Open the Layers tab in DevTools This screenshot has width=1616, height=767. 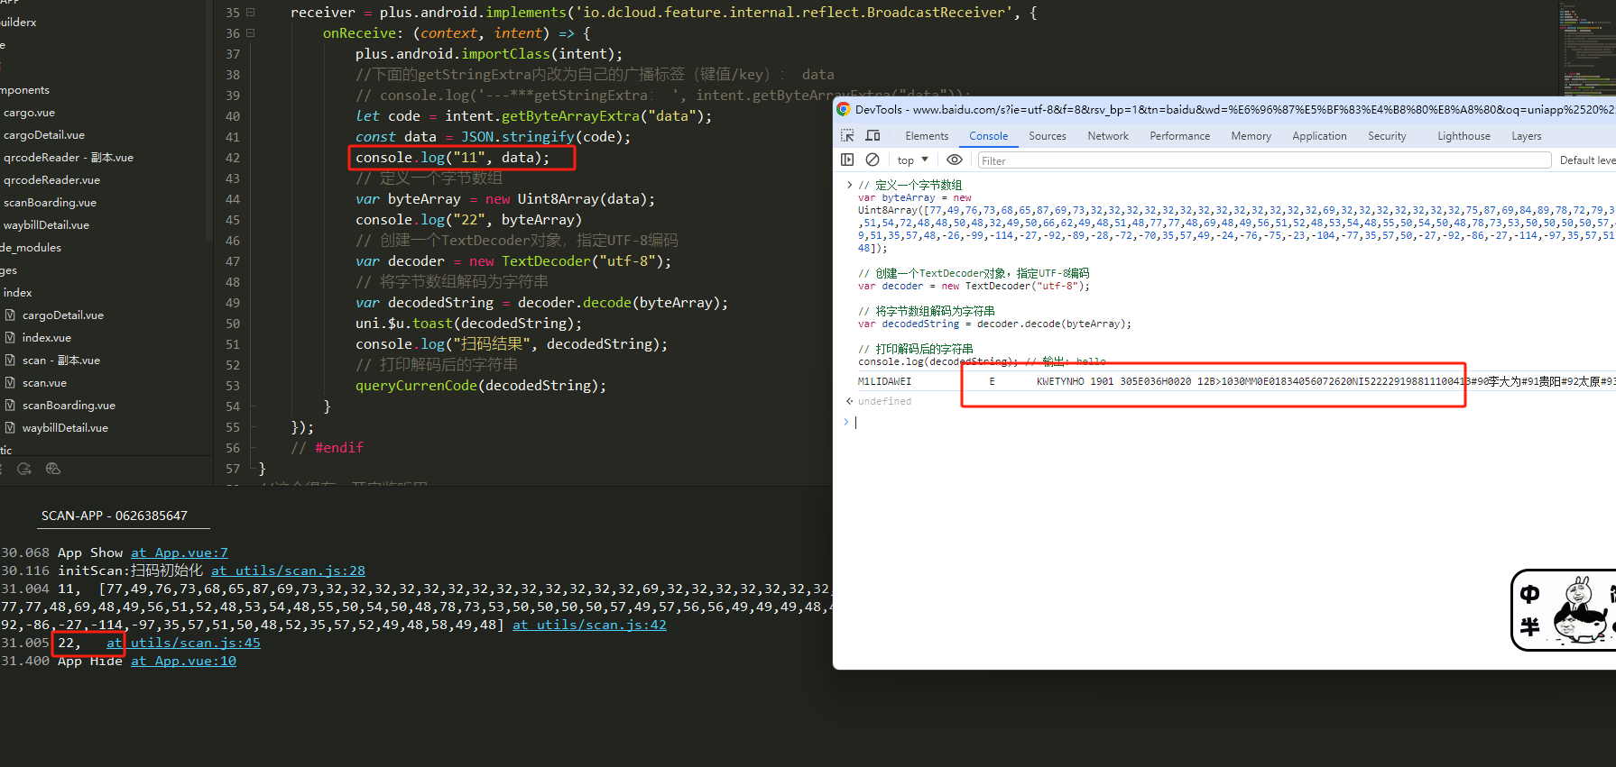(x=1527, y=136)
